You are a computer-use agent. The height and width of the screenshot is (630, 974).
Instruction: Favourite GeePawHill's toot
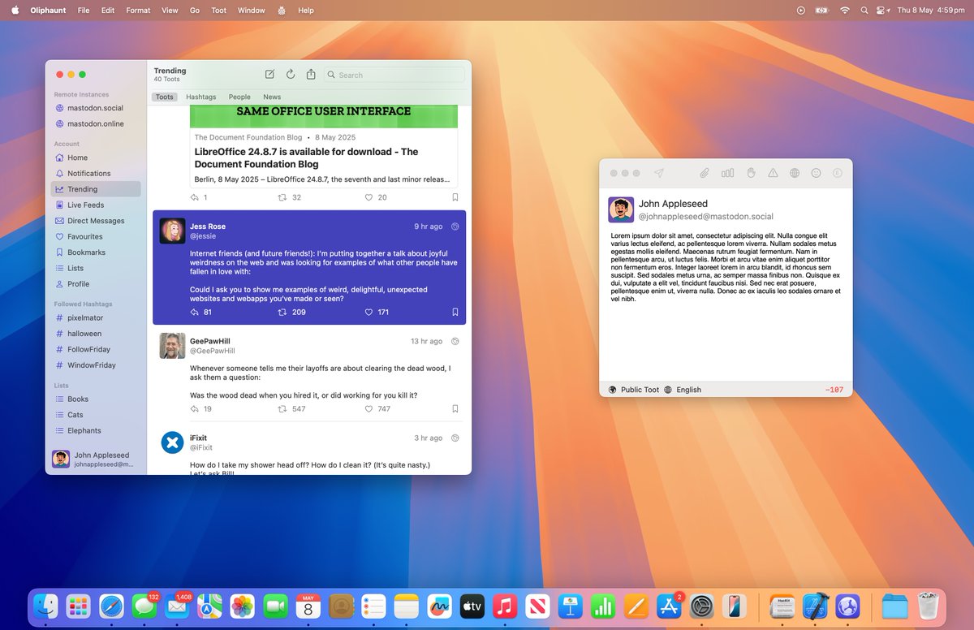(x=369, y=408)
